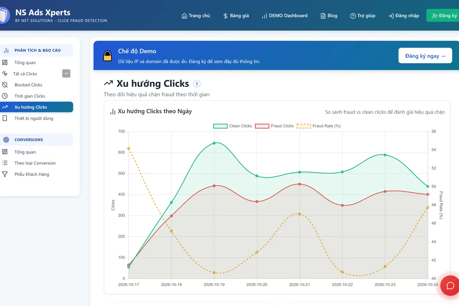The height and width of the screenshot is (306, 459).
Task: Click the green Đăng ký button
Action: pyautogui.click(x=443, y=16)
